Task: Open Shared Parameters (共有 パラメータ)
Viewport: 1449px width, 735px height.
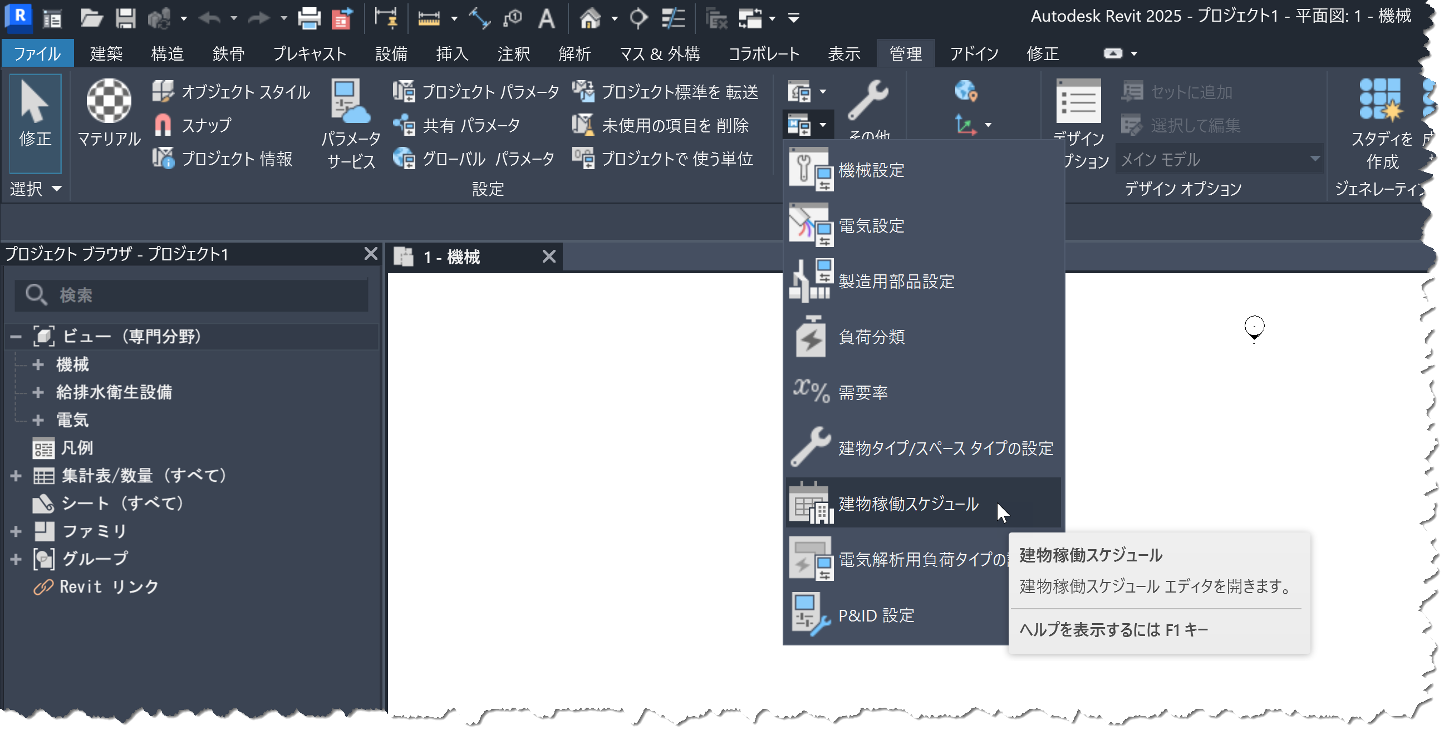Action: coord(456,125)
